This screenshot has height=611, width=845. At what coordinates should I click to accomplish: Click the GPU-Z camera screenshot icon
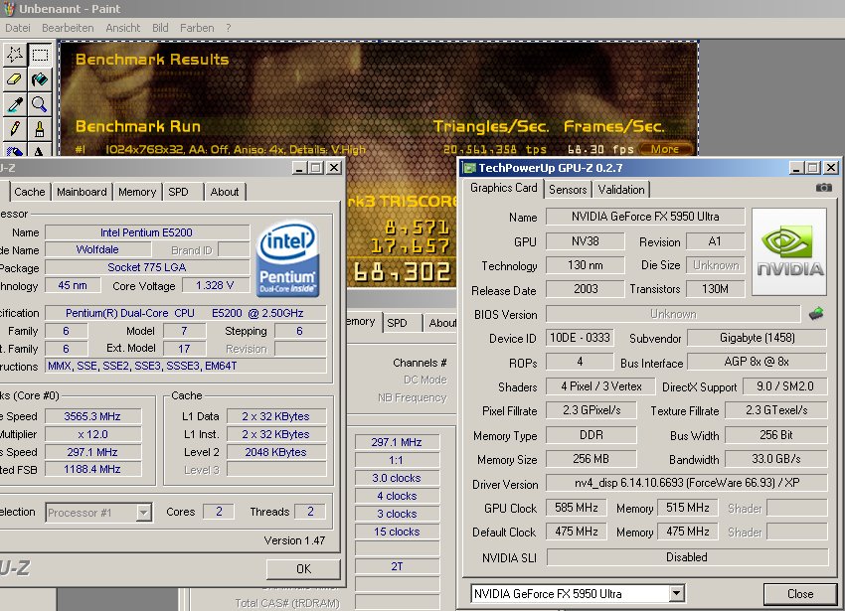click(x=823, y=188)
